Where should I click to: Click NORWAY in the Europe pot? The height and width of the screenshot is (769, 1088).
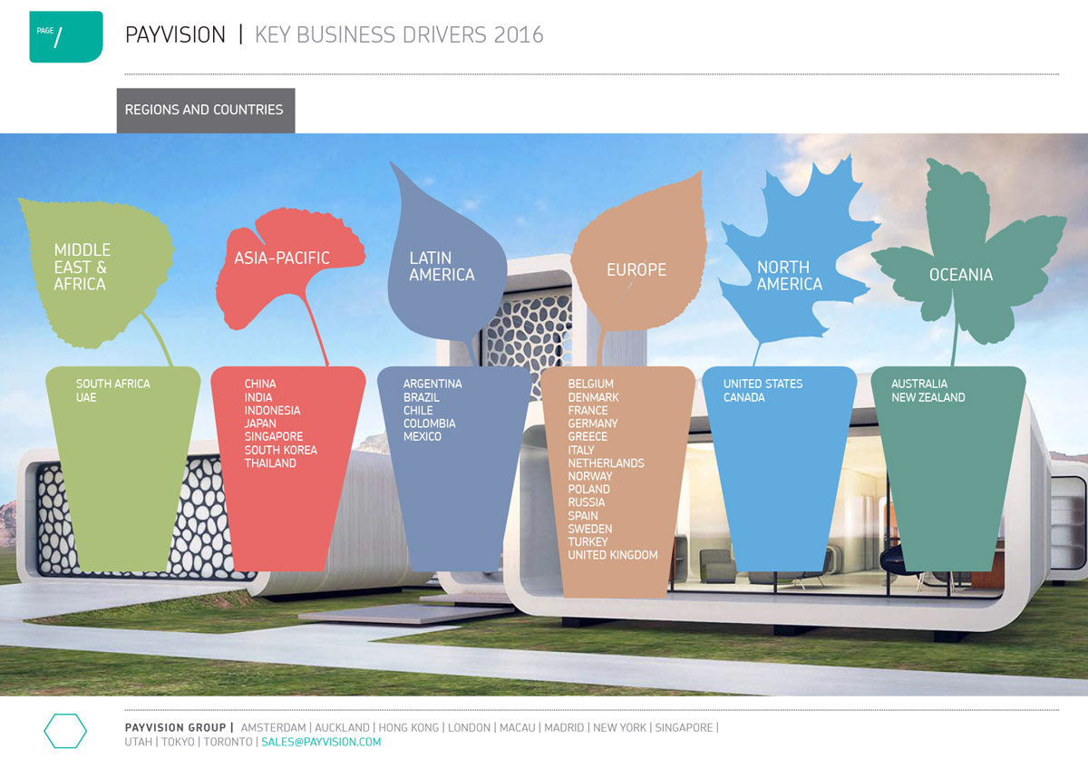(x=590, y=476)
